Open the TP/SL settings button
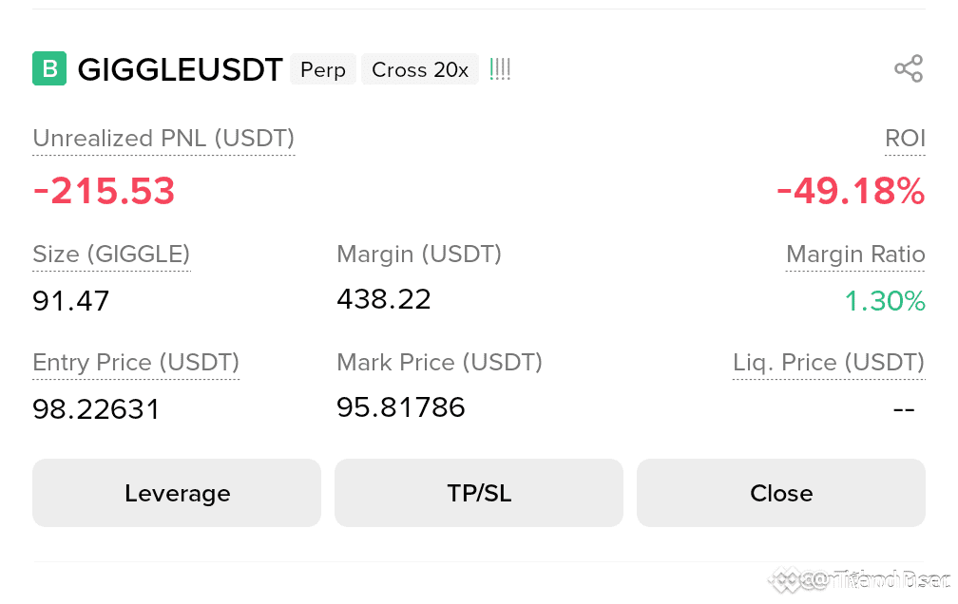Viewport: 958px width, 604px height. click(479, 493)
